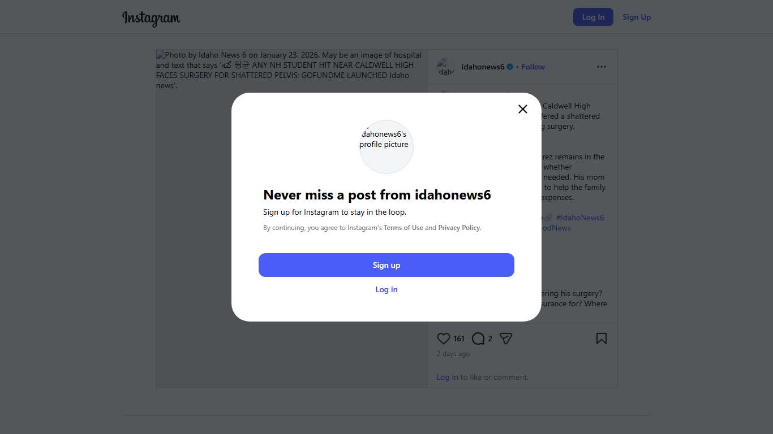Click the Sign Up link in the header

pyautogui.click(x=637, y=17)
